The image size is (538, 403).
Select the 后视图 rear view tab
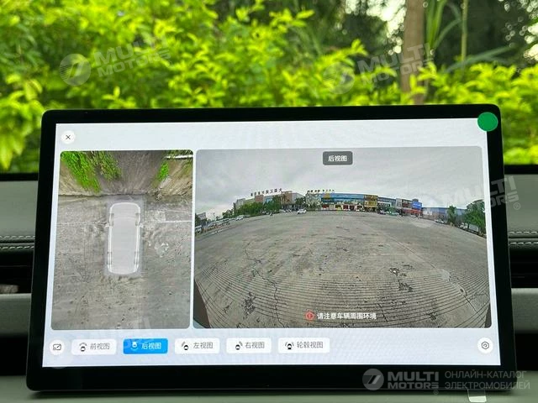click(x=145, y=346)
